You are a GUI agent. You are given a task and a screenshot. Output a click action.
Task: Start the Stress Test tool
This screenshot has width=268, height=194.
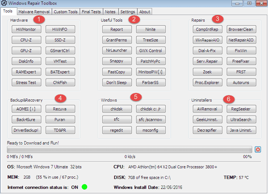pos(25,83)
